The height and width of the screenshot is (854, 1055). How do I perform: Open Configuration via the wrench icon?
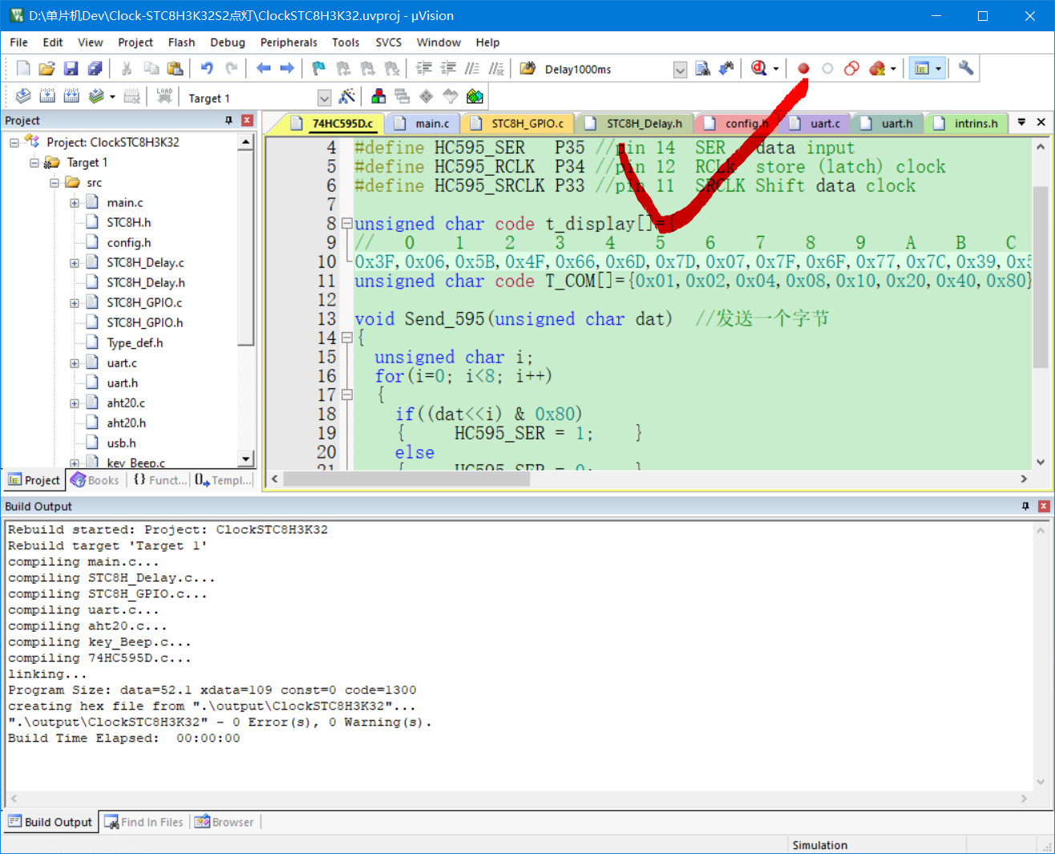966,69
